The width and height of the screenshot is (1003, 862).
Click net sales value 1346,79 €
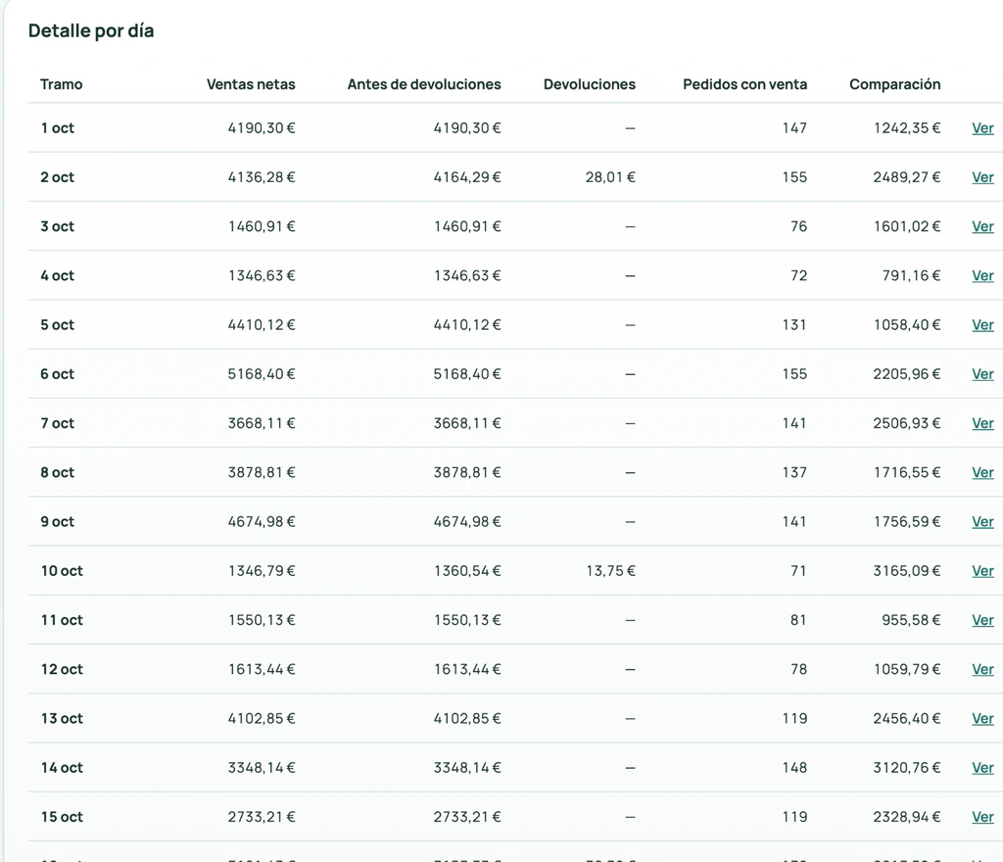(262, 571)
